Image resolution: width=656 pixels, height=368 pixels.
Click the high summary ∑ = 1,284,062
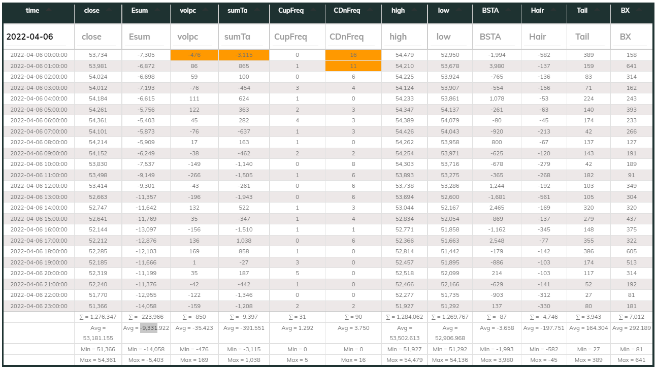tap(405, 317)
